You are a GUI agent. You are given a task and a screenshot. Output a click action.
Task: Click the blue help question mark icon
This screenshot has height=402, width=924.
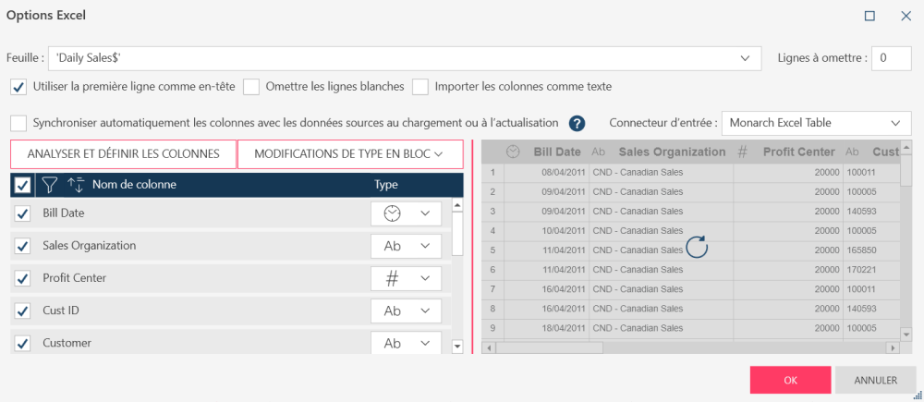coord(577,123)
